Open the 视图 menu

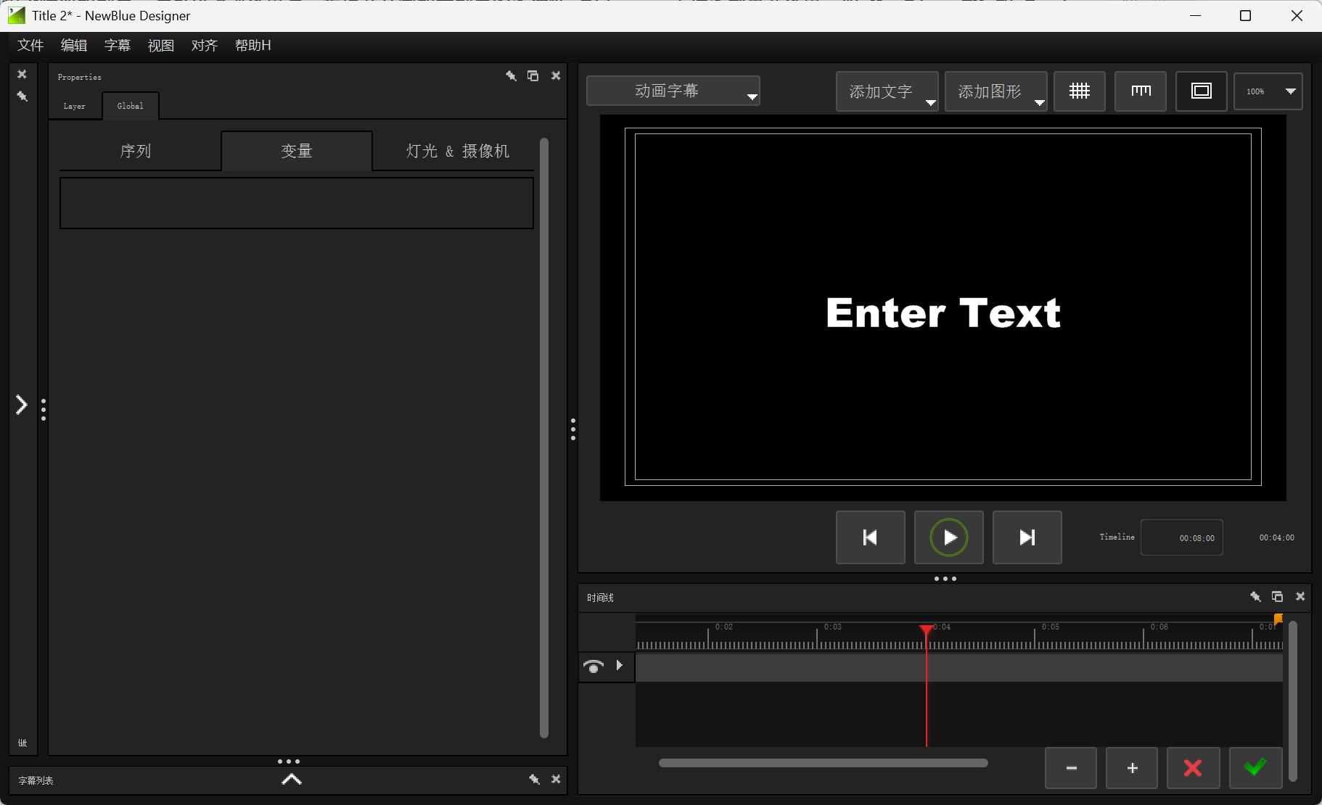click(161, 45)
